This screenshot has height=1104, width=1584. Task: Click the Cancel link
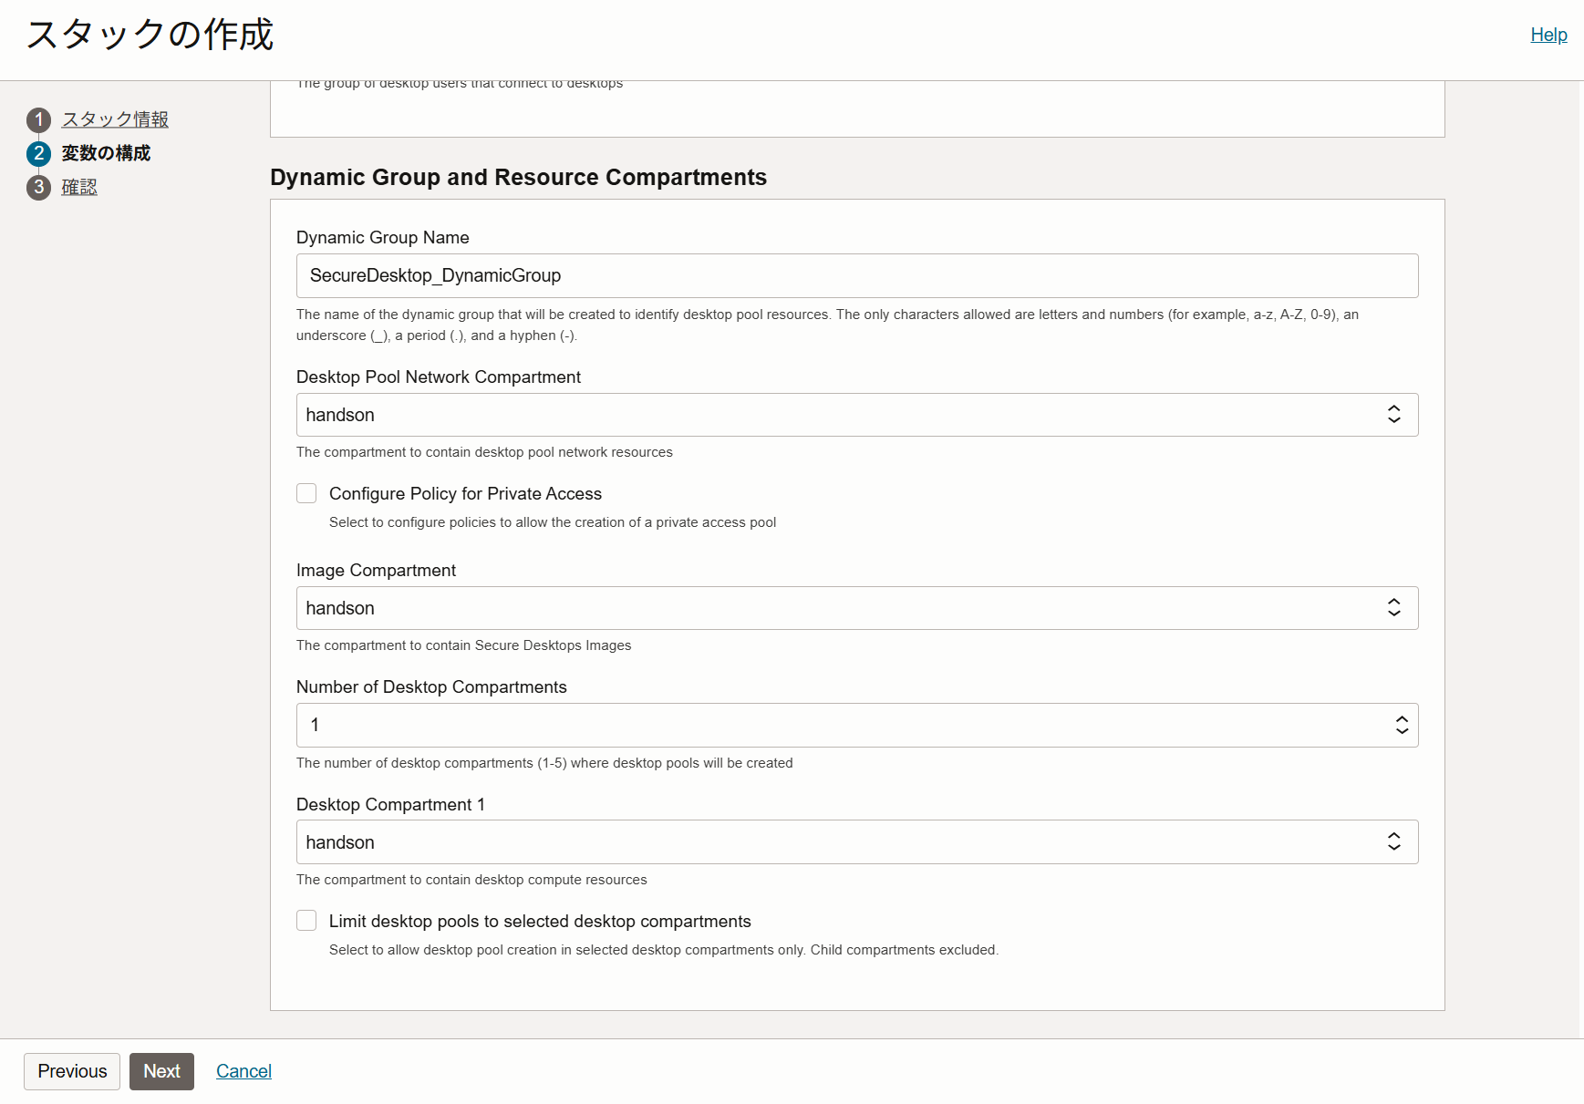tap(243, 1071)
